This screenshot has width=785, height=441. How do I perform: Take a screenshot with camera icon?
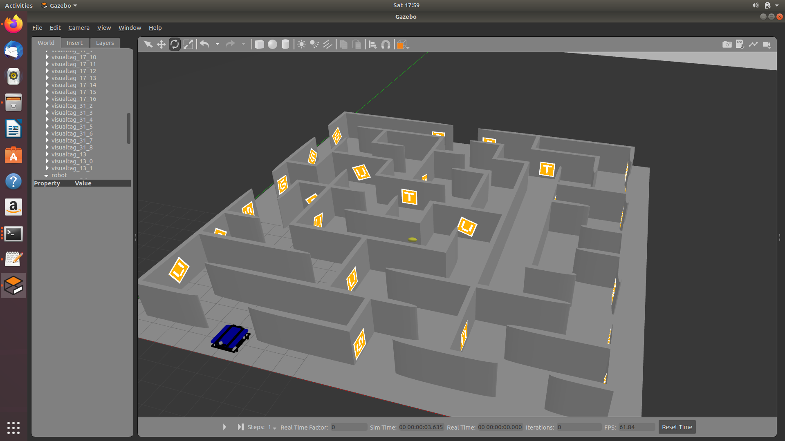727,44
